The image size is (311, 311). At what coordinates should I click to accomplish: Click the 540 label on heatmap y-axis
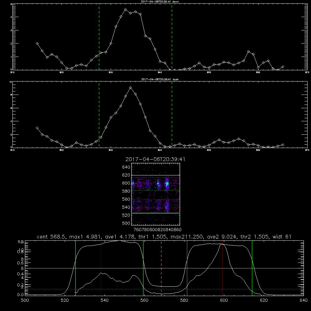tap(126, 207)
